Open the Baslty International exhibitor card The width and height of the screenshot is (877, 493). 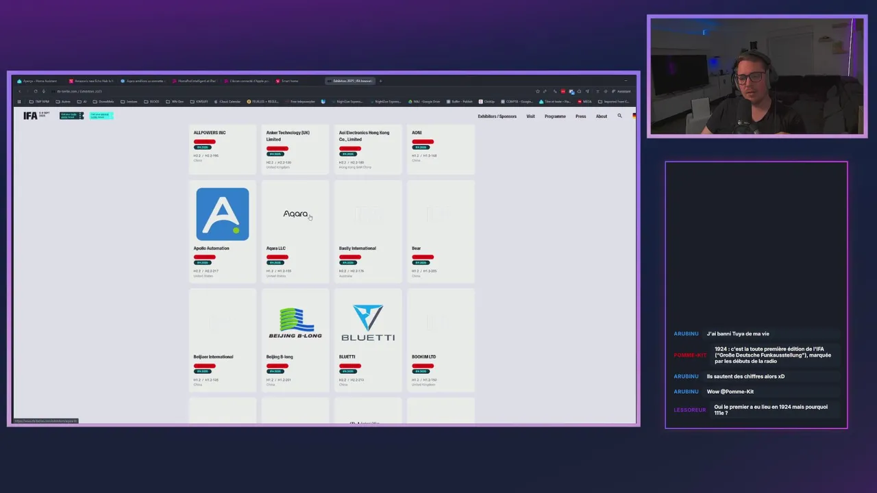click(368, 231)
